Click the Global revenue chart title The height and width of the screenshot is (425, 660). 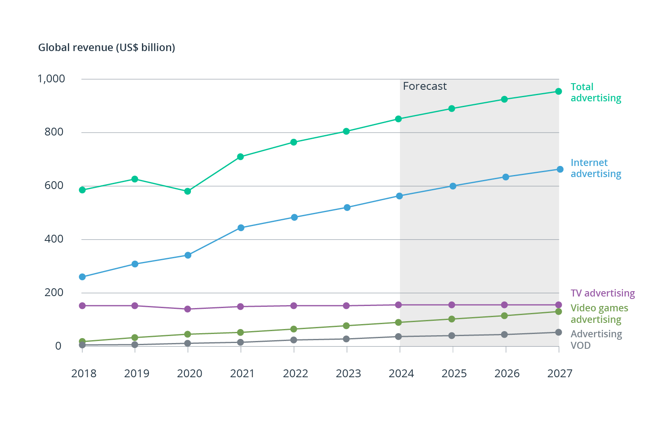click(x=107, y=47)
